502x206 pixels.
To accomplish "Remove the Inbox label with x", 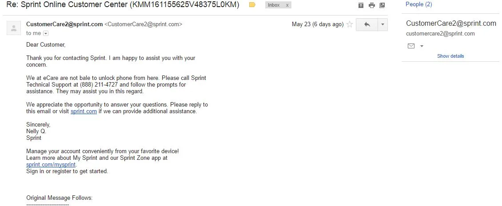I will click(287, 5).
